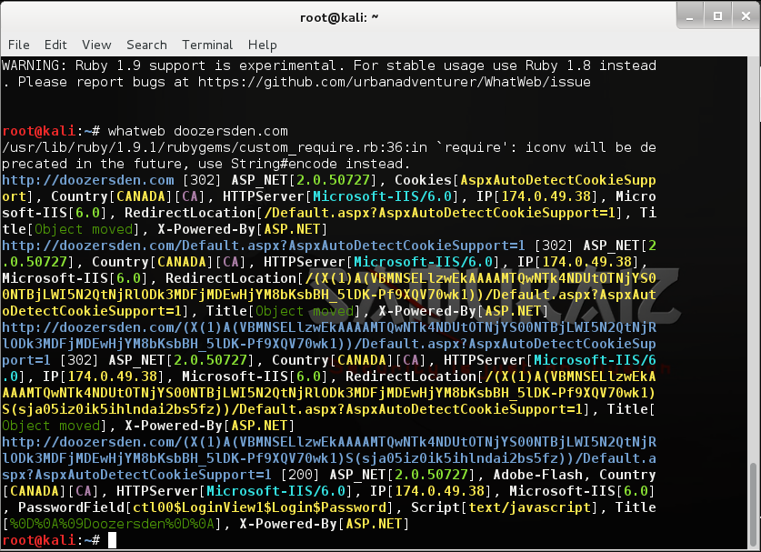Click the first http://doozersden.com result link

[x=88, y=180]
